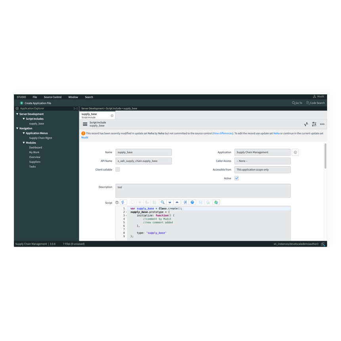Viewport: 341px width, 341px height.
Task: Open the debug waveform icon near record header
Action: point(306,124)
